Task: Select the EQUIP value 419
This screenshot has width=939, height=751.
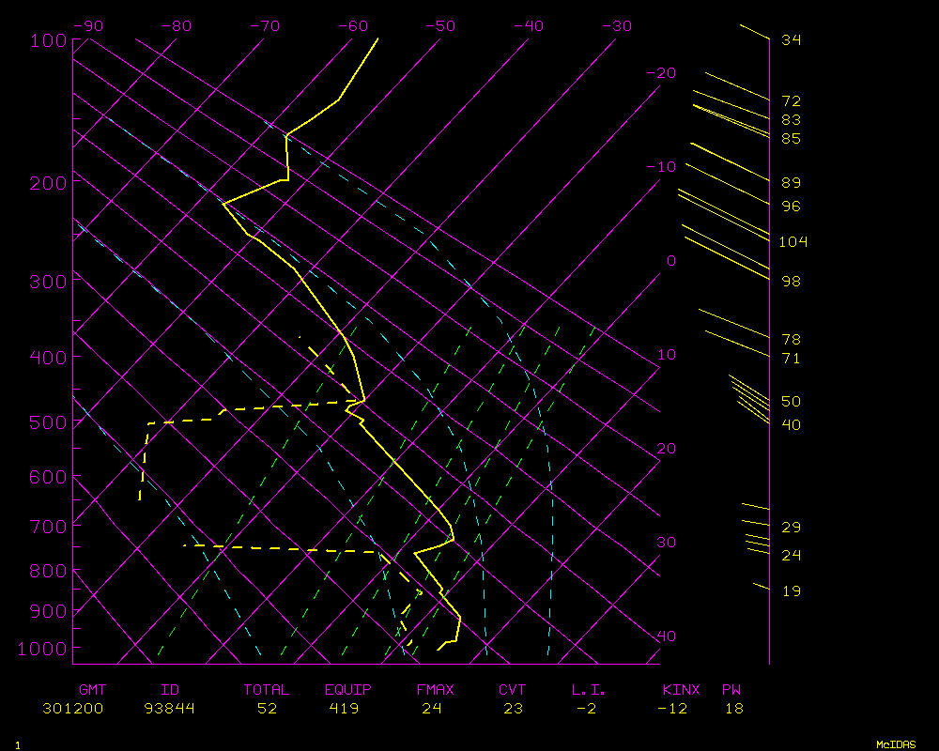Action: click(x=349, y=709)
